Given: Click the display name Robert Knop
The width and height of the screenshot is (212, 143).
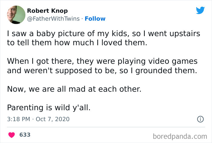Looking at the screenshot, I should tap(47, 11).
